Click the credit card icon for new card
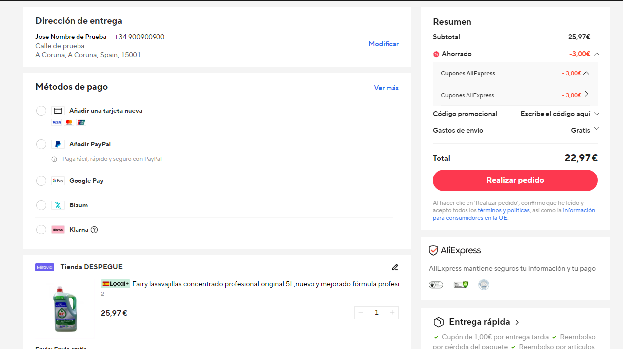The width and height of the screenshot is (623, 349). click(58, 111)
